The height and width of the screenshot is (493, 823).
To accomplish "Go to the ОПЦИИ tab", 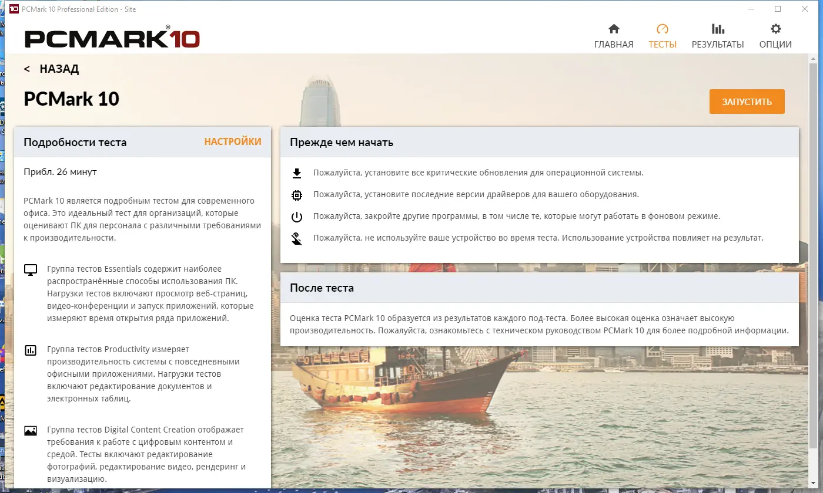I will (775, 36).
